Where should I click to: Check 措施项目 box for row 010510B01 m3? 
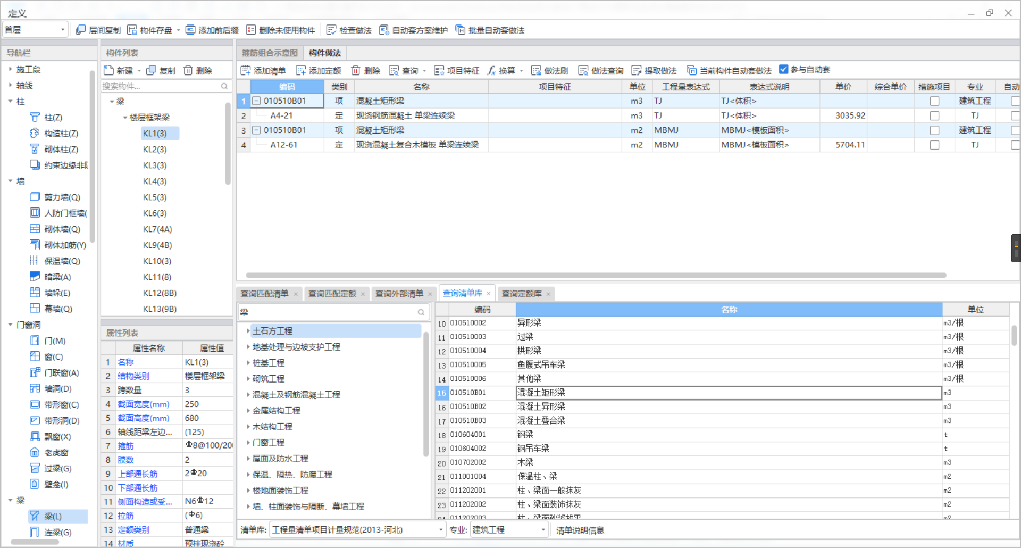(x=934, y=101)
